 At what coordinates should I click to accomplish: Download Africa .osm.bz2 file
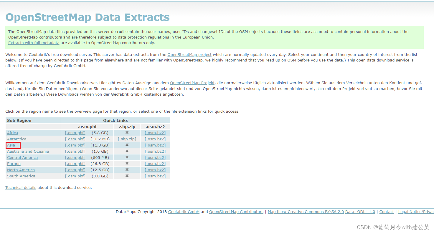pos(155,133)
